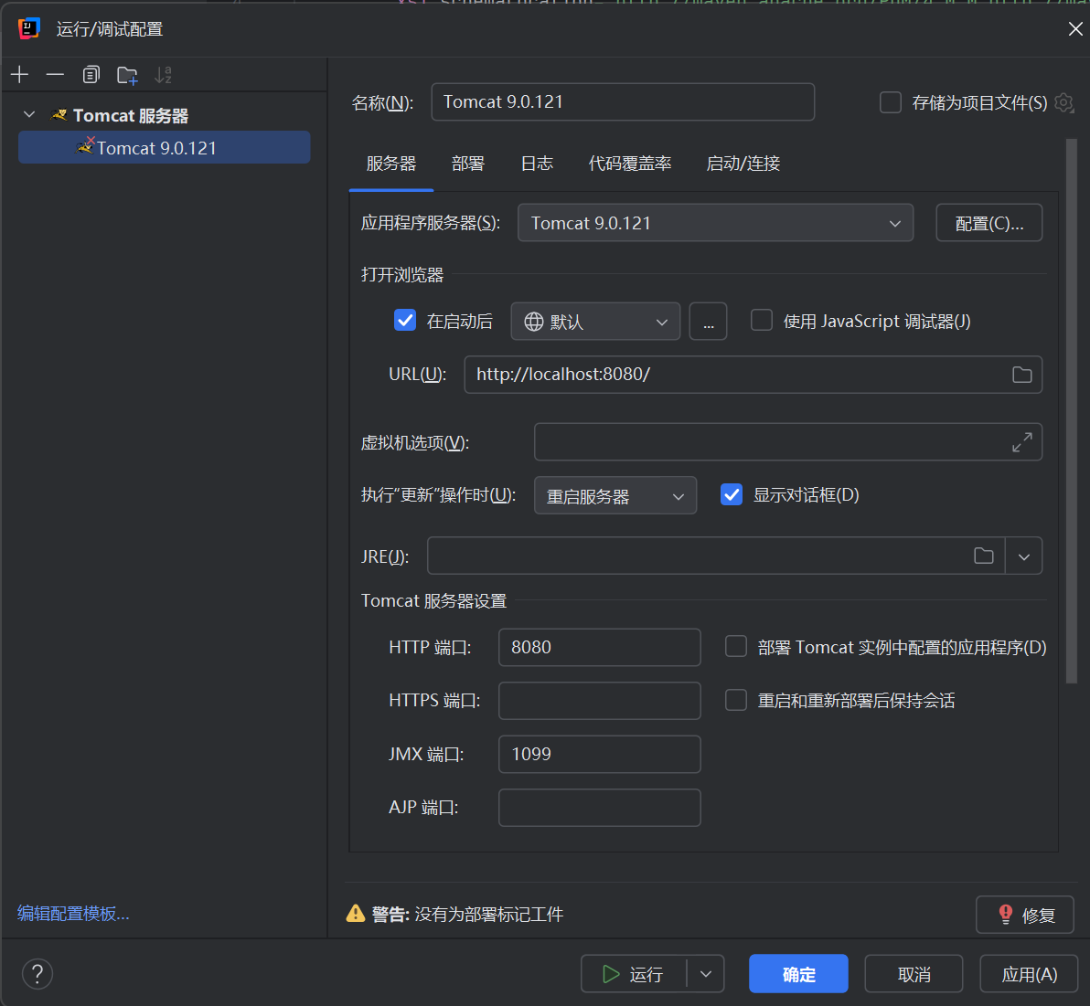The image size is (1090, 1006).
Task: Enable preserve sessions across restarts checkbox
Action: point(735,700)
